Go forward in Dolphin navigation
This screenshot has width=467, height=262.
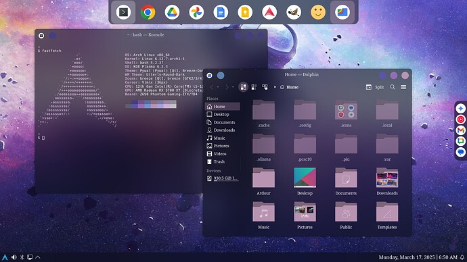227,87
